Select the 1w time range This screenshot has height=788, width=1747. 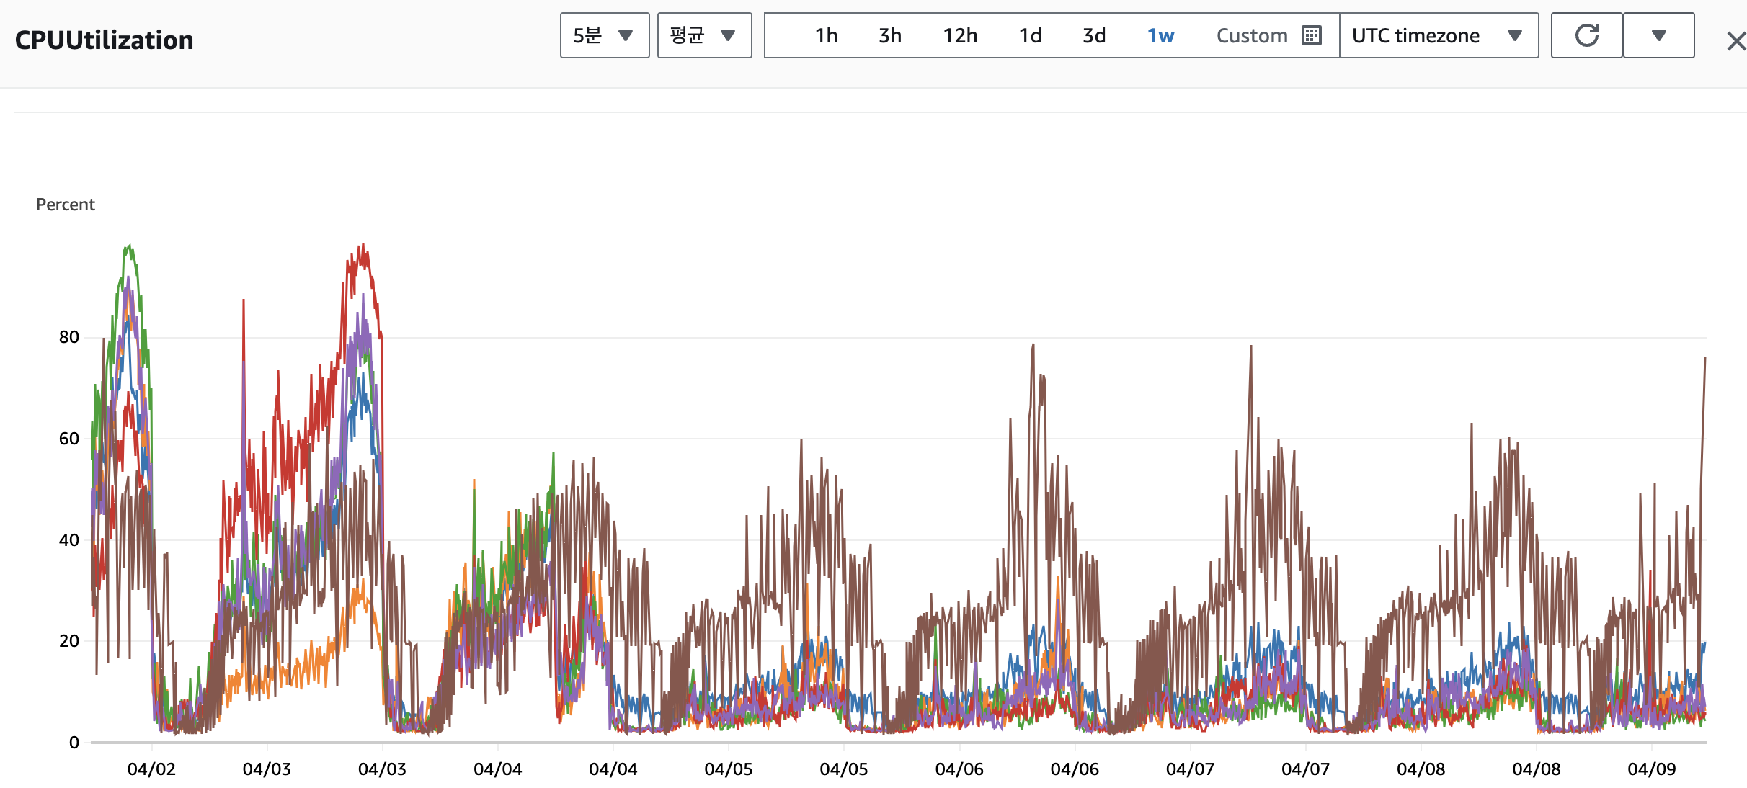(1160, 35)
